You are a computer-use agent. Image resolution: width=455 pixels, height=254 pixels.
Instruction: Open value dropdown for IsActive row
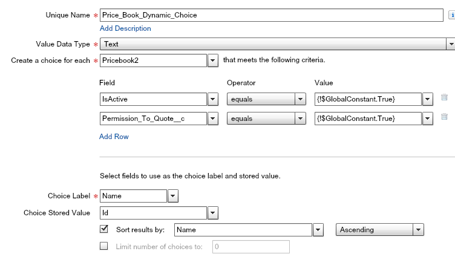click(x=428, y=99)
